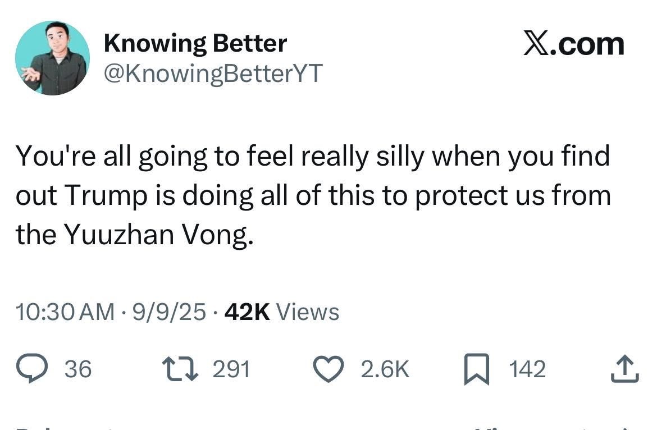Click the 36 replies count

pos(78,369)
